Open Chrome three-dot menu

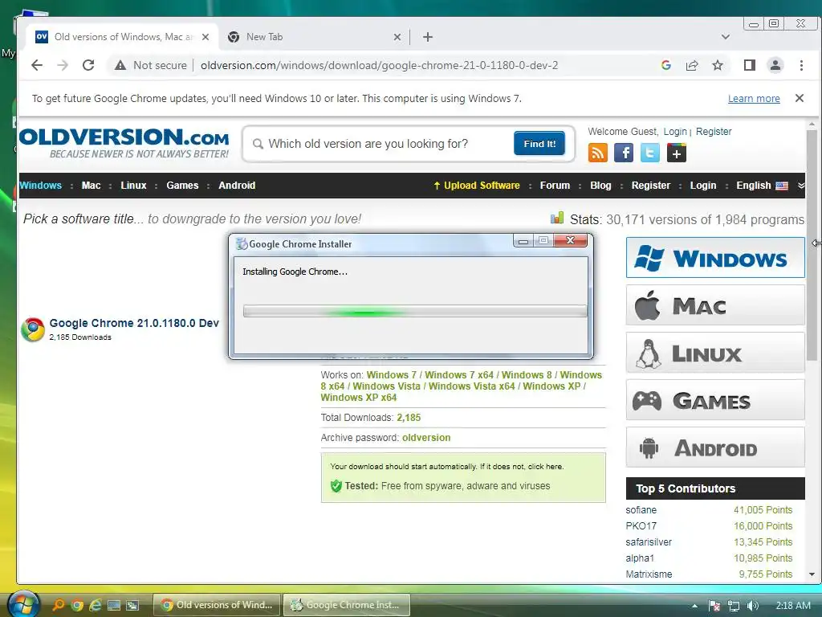coord(801,65)
